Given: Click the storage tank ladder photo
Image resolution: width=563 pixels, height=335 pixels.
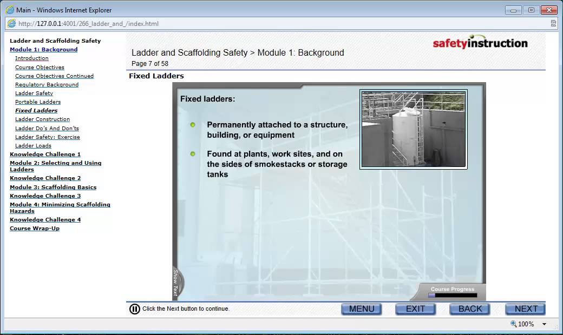Looking at the screenshot, I should click(x=413, y=129).
